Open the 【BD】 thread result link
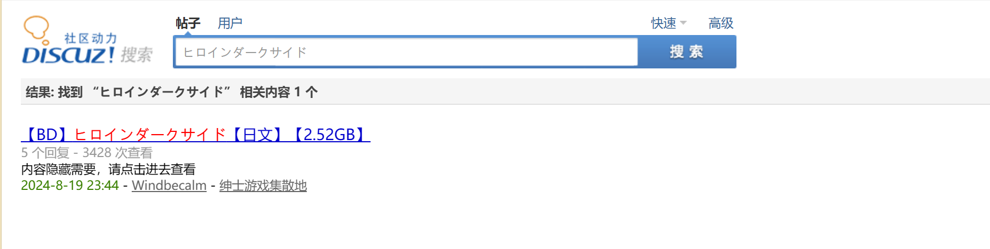 tap(195, 134)
